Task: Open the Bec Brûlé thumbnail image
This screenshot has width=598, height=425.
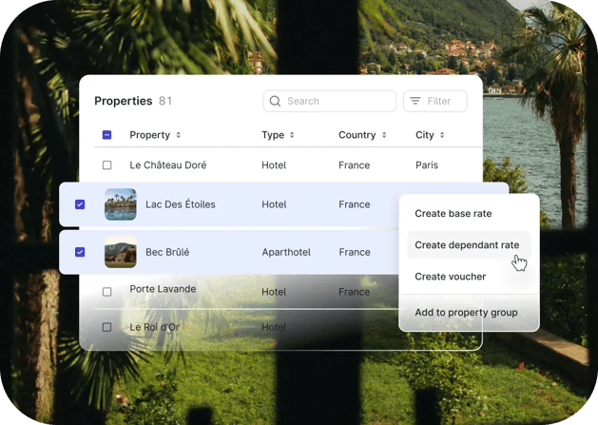Action: click(x=121, y=252)
